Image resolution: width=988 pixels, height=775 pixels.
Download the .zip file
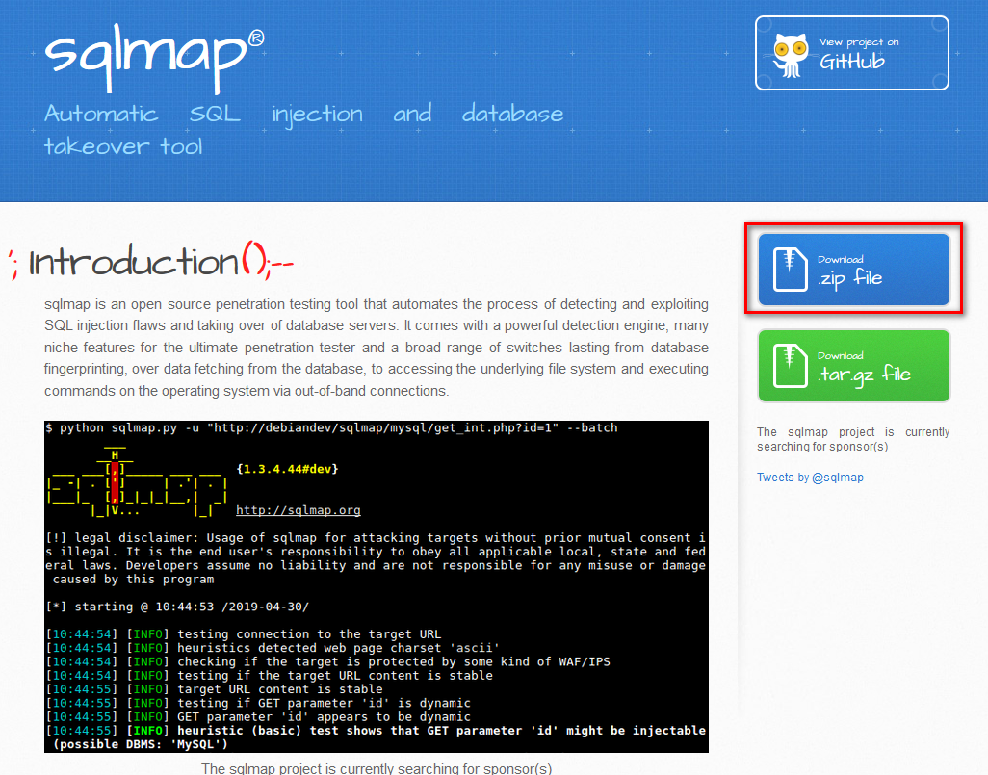pyautogui.click(x=852, y=270)
